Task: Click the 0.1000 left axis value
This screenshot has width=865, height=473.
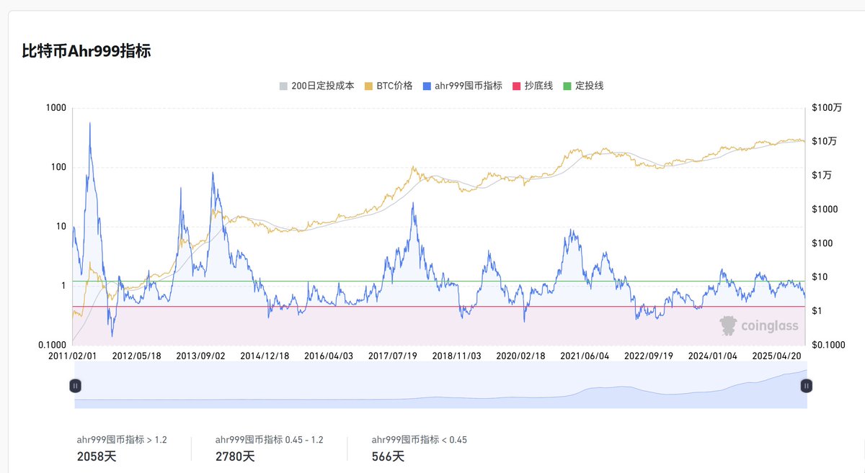Action: tap(52, 345)
